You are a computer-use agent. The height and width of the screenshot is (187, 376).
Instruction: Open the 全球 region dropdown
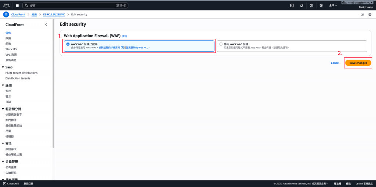333,5
